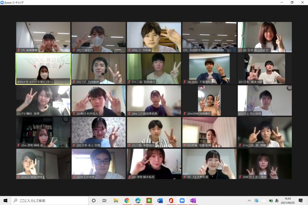
Task: Select the CFL 三浦 participant video tile
Action: pyautogui.click(x=99, y=37)
